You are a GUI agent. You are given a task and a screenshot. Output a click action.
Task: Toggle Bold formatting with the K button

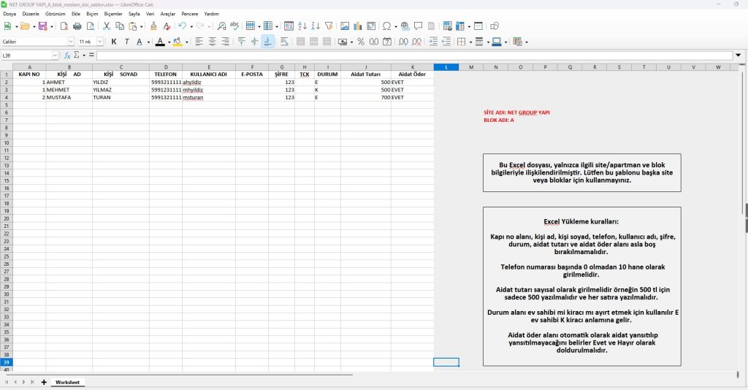tap(114, 42)
